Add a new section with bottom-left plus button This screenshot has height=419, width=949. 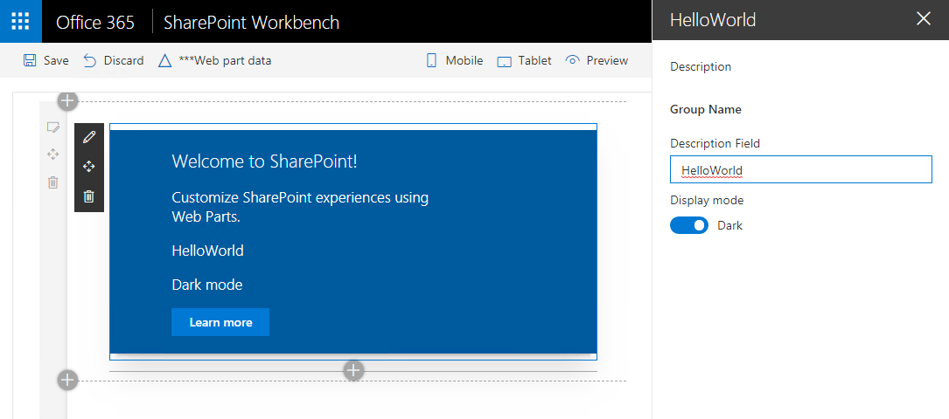click(68, 380)
